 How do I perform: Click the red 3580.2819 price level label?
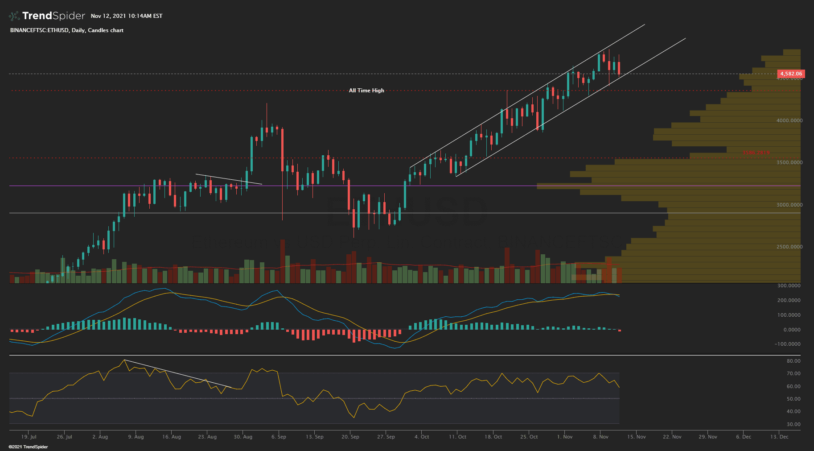point(756,153)
